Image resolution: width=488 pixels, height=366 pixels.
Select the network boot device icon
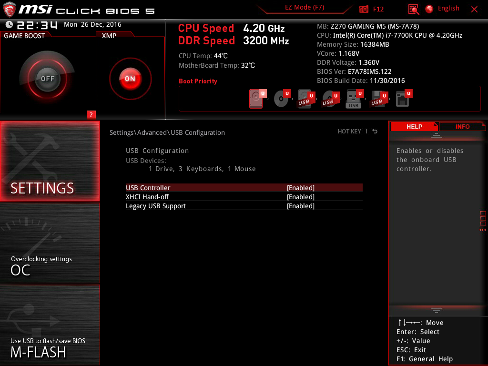tap(404, 98)
